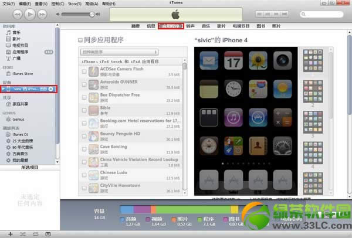Open the 文件(F) menu

[8, 4]
